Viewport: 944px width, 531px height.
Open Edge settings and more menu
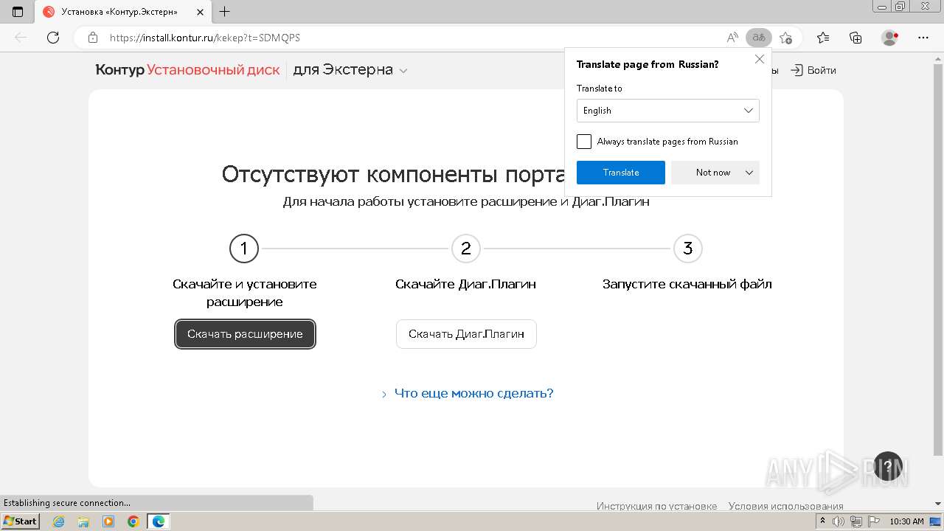923,38
